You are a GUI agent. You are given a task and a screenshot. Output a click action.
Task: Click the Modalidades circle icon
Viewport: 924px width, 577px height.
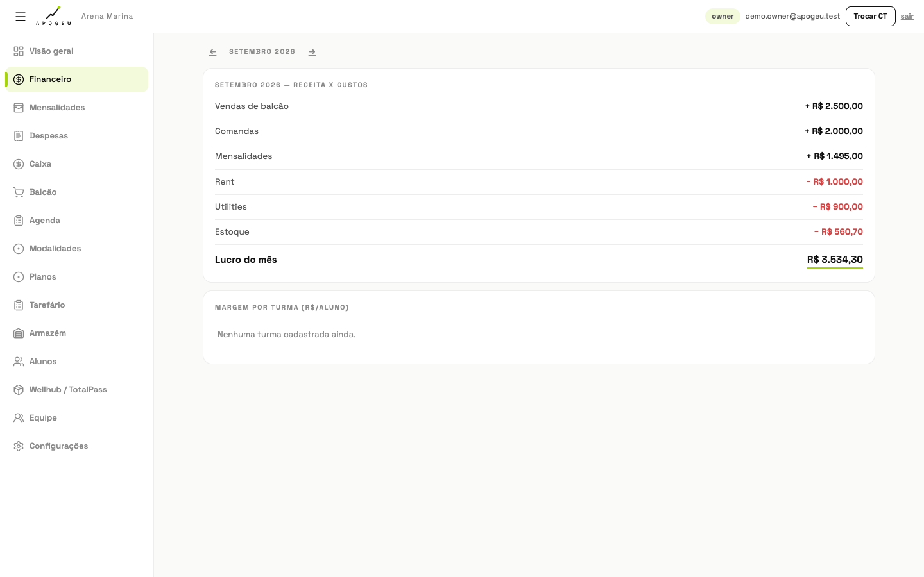[19, 249]
